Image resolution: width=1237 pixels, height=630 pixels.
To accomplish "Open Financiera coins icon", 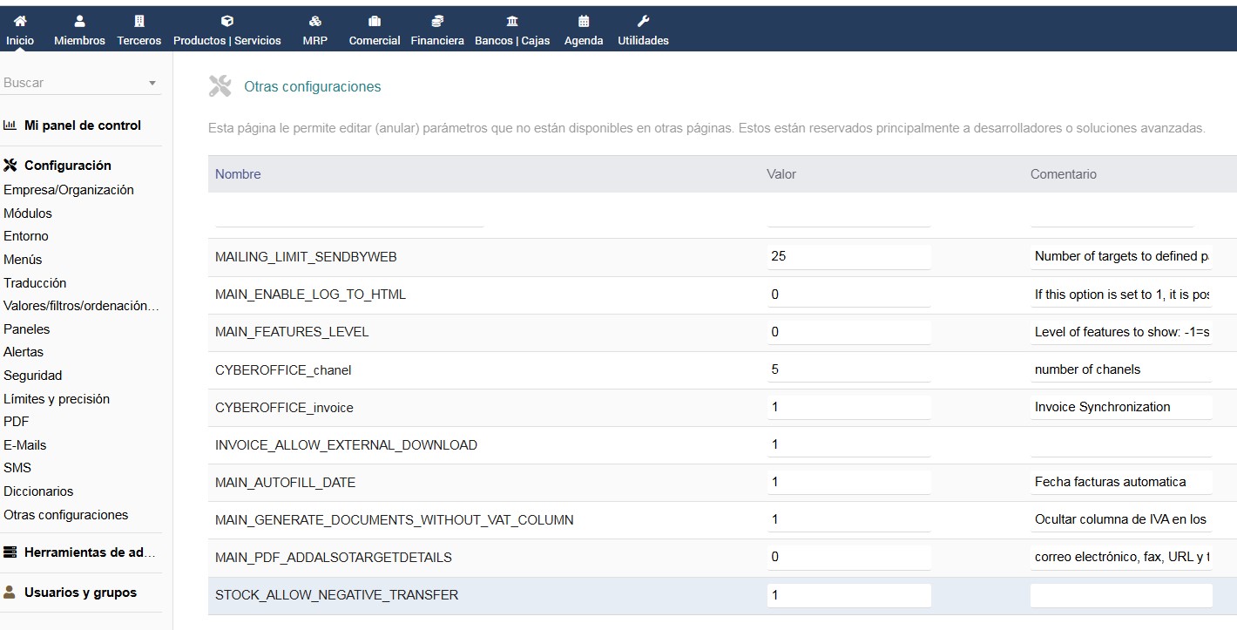I will pos(437,21).
